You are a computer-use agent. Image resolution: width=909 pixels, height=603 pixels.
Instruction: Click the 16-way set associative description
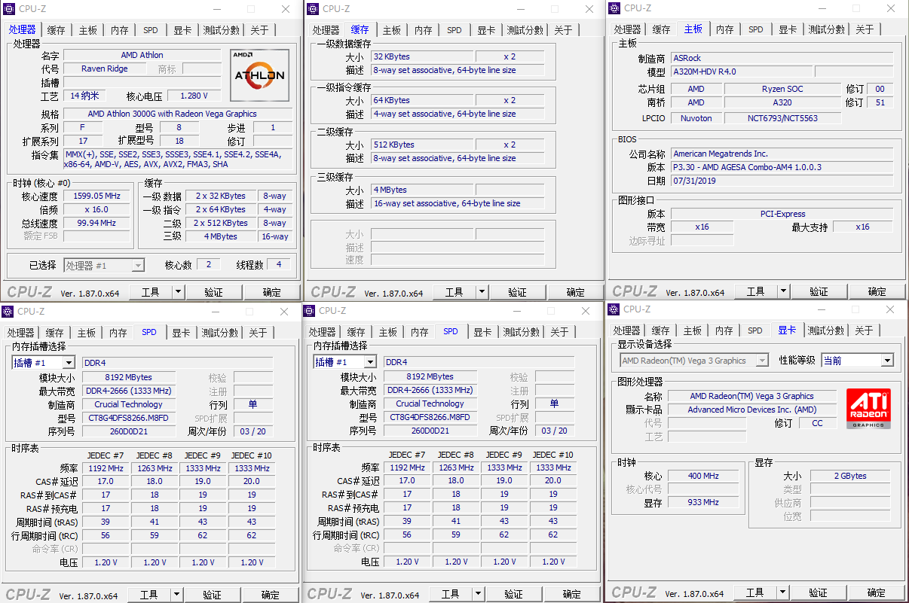click(457, 203)
